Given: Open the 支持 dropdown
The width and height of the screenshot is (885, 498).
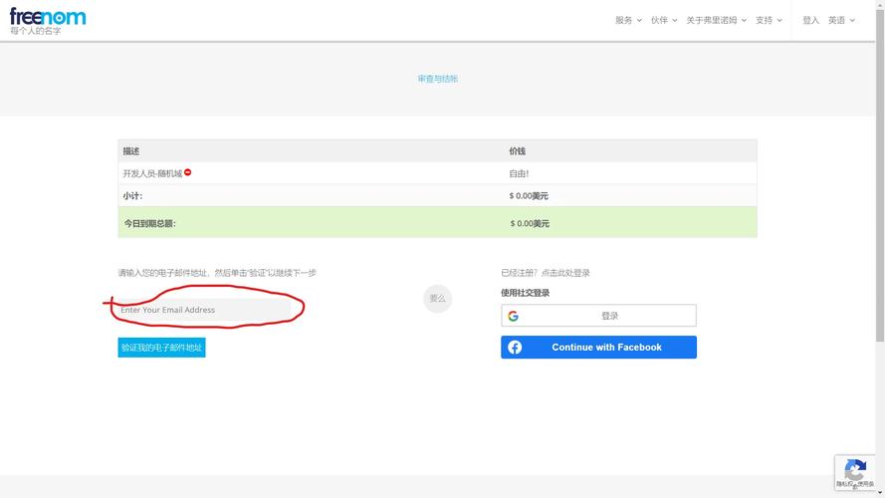Looking at the screenshot, I should [769, 20].
